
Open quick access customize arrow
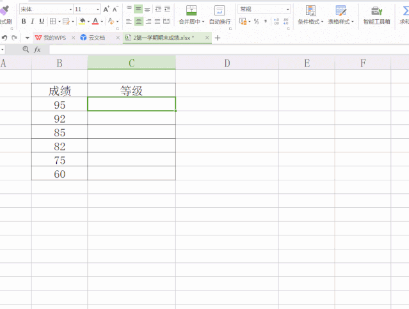27,38
